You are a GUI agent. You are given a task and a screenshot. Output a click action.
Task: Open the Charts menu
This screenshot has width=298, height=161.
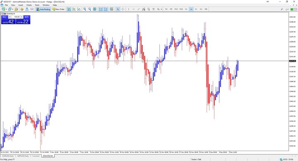29,5
